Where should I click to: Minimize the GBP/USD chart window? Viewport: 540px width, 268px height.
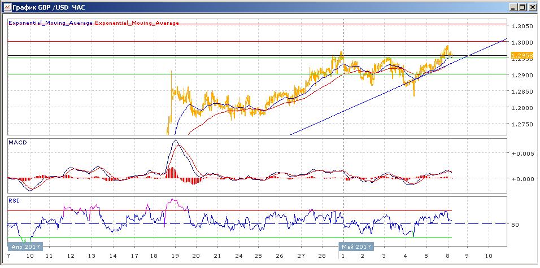pos(513,7)
